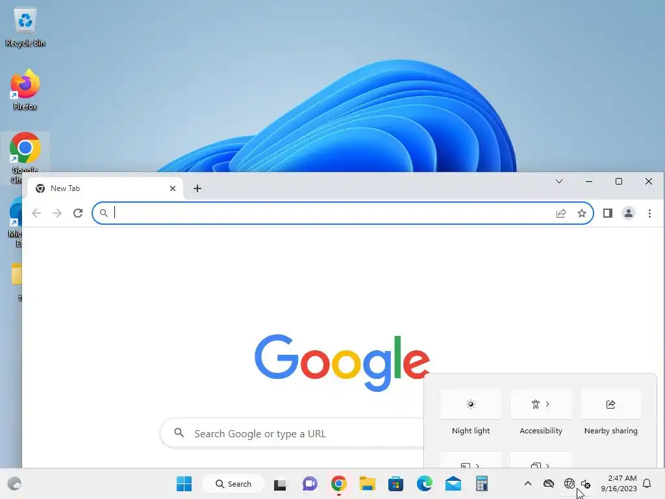Open the notifications bell

coord(647,483)
